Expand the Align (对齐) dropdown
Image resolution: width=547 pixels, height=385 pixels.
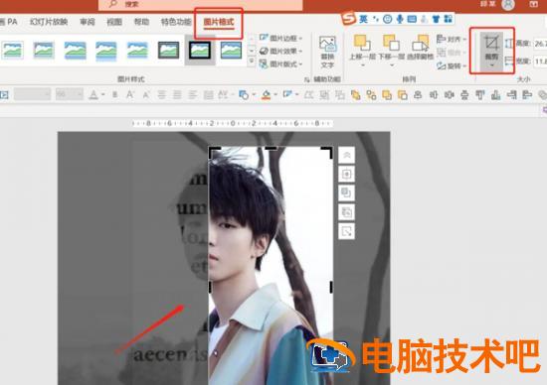452,39
